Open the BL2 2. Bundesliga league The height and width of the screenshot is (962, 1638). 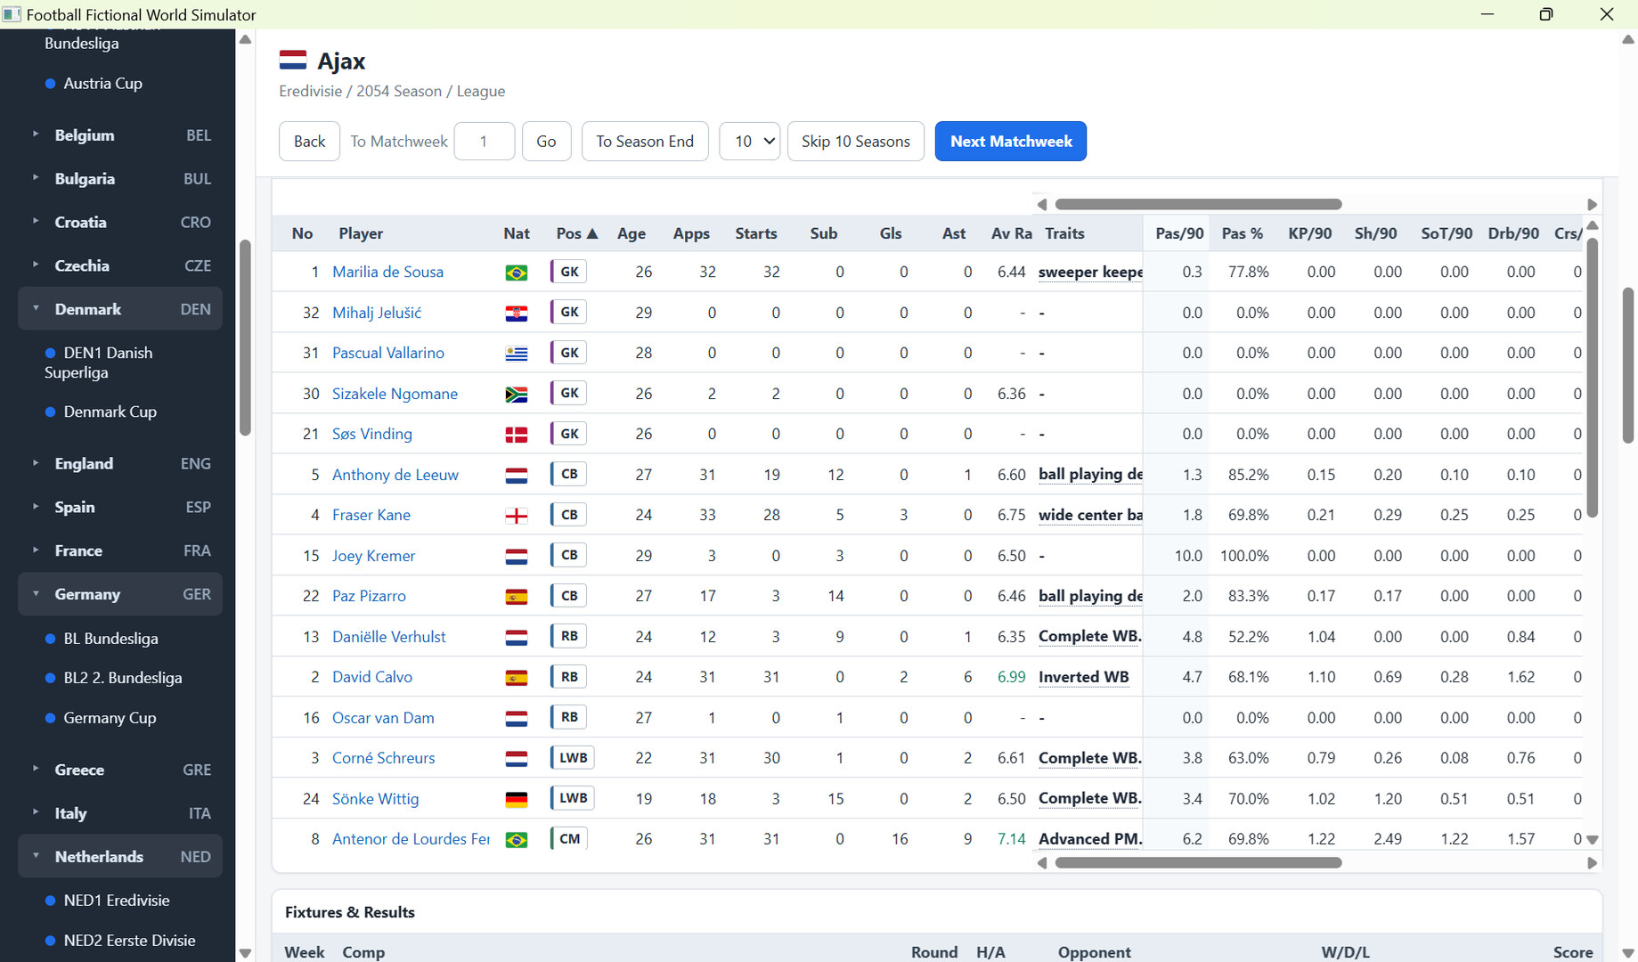tap(123, 678)
